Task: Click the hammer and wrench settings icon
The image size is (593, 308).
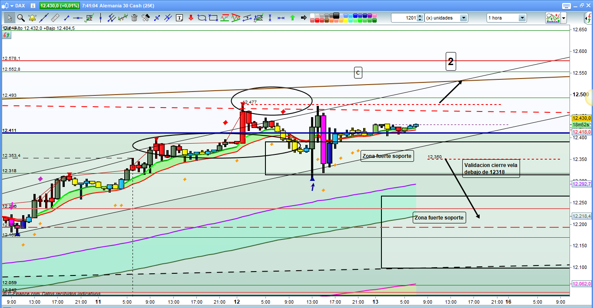Action: tap(146, 18)
